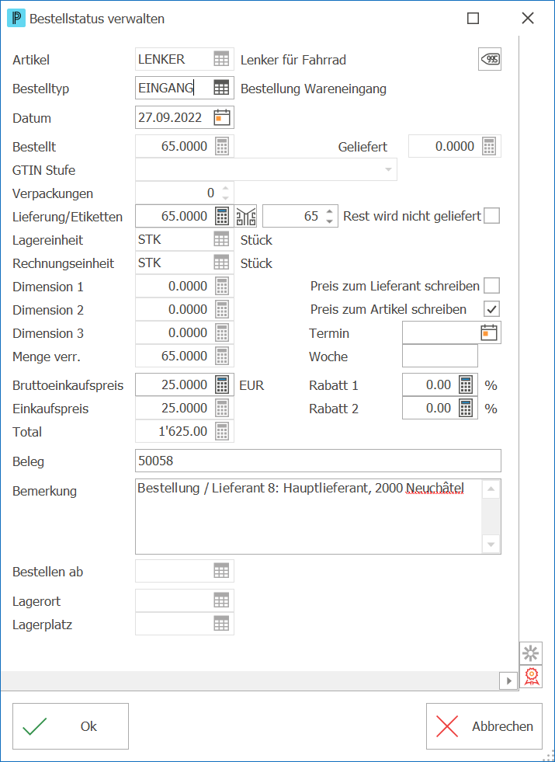Viewport: 555px width, 762px height.
Task: Click the horizontal scroll right arrow at bottom
Action: pos(509,681)
